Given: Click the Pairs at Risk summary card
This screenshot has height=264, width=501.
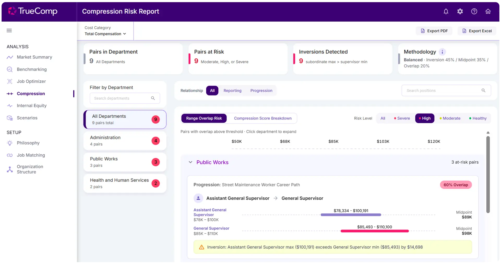Looking at the screenshot, I should 238,59.
